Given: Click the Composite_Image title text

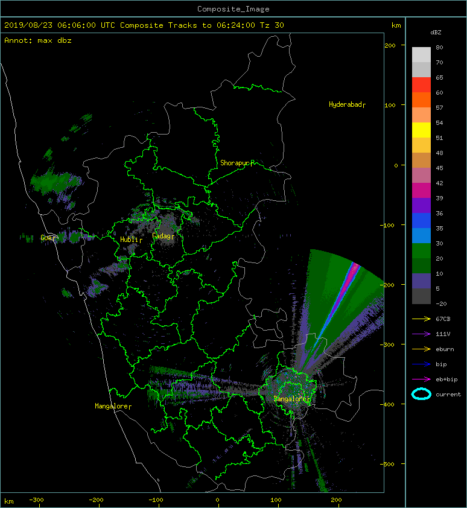Looking at the screenshot, I should [x=233, y=9].
